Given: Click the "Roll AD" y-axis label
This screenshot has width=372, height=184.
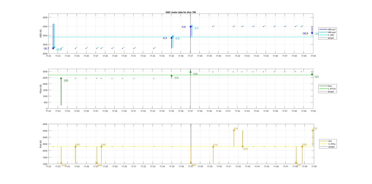Looking at the screenshot, I should pos(41,144).
